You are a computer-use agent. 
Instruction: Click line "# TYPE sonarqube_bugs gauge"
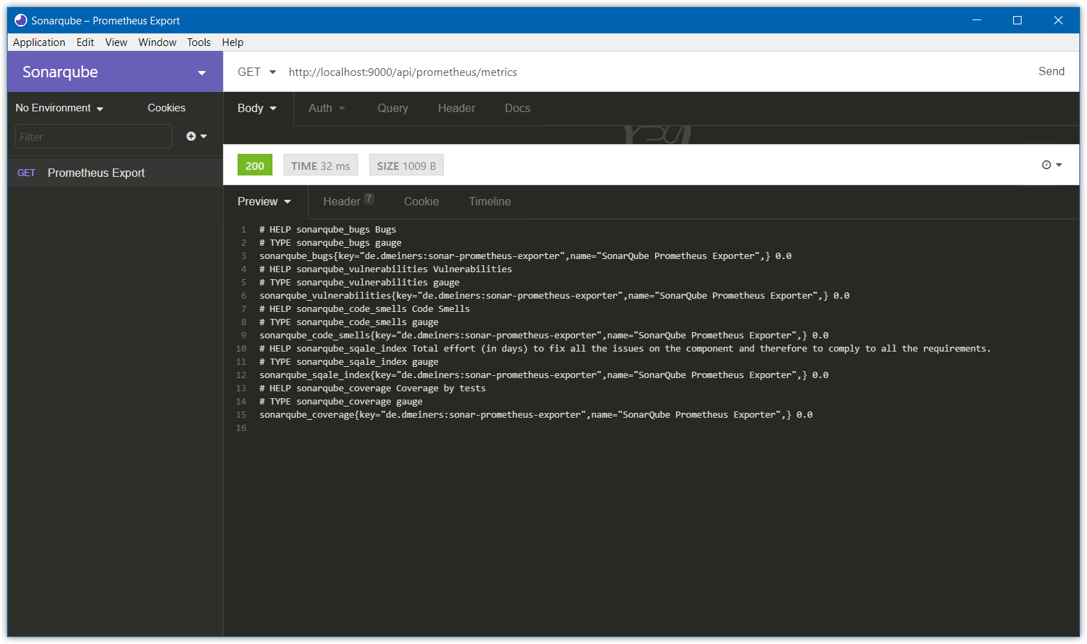(x=330, y=242)
